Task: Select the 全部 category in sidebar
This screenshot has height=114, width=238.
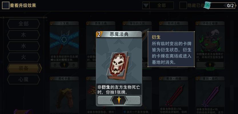Action: pyautogui.click(x=23, y=24)
